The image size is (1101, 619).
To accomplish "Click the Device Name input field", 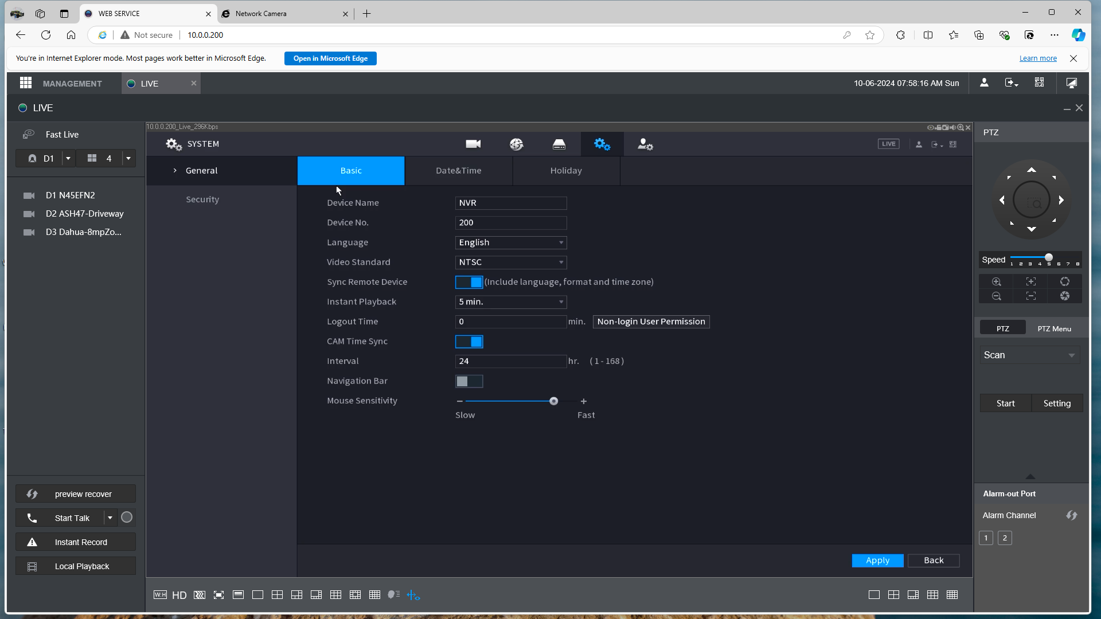I will pyautogui.click(x=511, y=203).
